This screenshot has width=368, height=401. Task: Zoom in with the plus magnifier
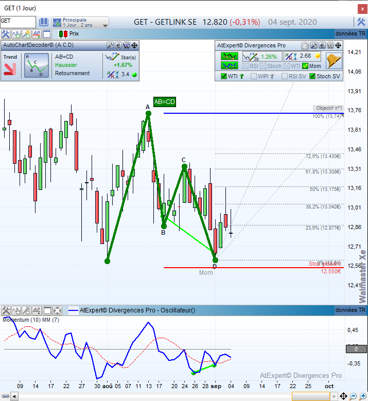click(363, 396)
